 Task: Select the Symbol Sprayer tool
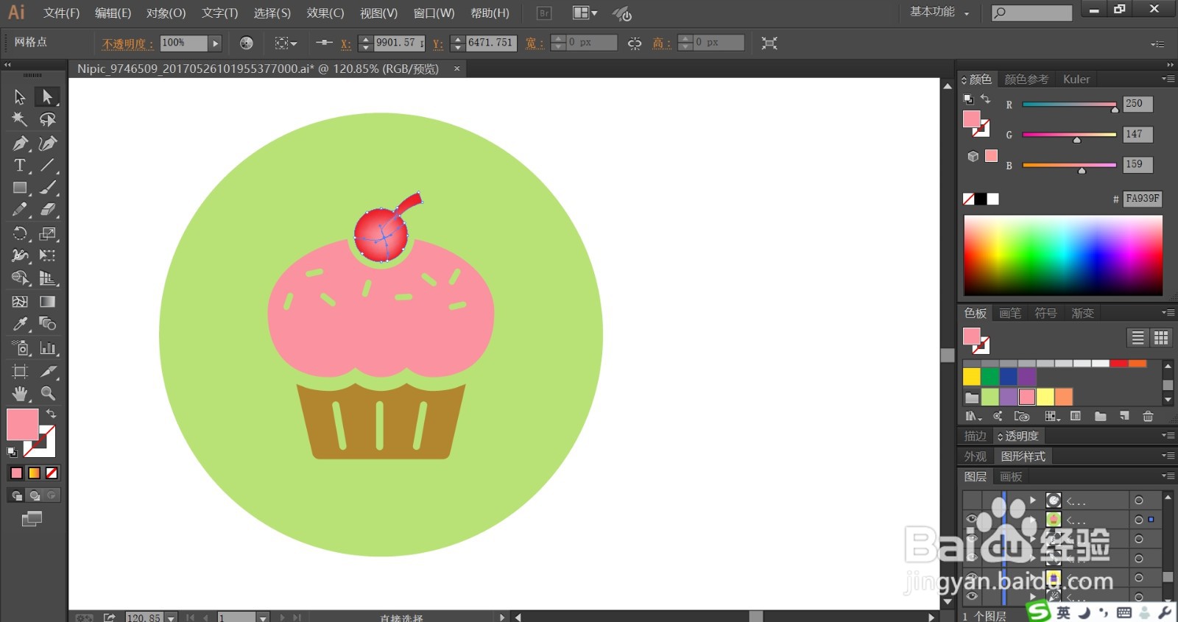click(20, 348)
